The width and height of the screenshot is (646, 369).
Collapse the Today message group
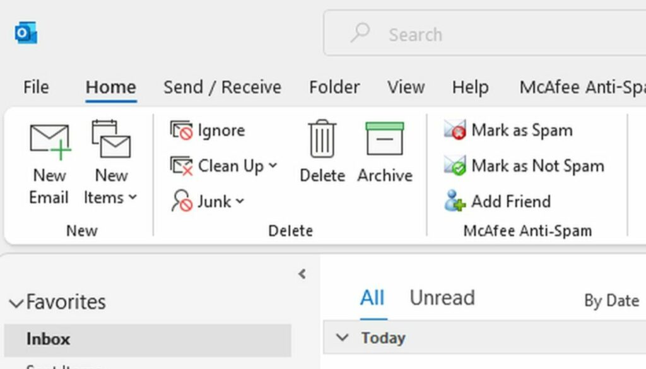[x=341, y=337]
